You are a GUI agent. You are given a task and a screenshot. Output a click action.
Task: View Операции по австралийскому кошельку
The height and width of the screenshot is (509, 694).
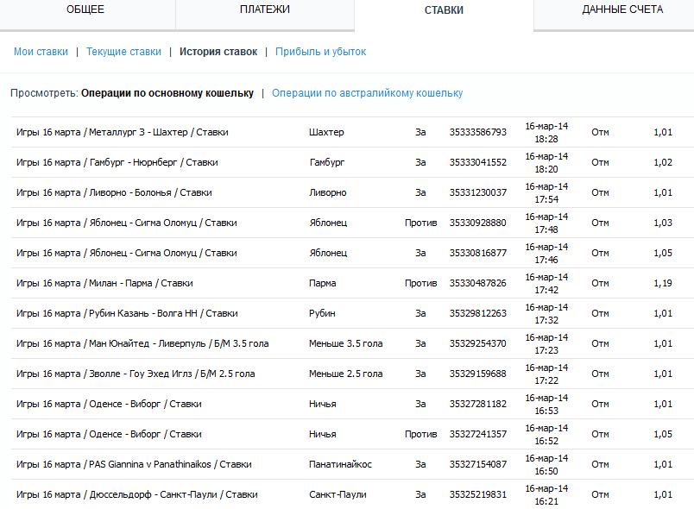(x=367, y=93)
